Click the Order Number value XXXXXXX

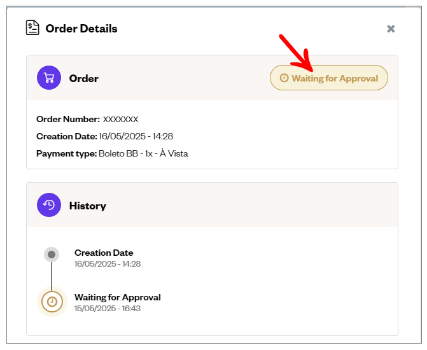pyautogui.click(x=120, y=119)
